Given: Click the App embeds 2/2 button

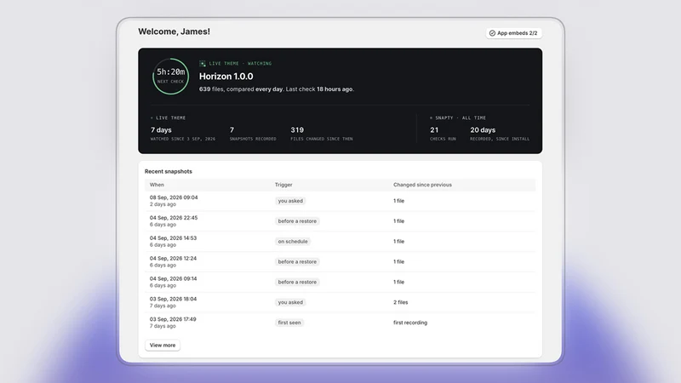Looking at the screenshot, I should pyautogui.click(x=513, y=33).
